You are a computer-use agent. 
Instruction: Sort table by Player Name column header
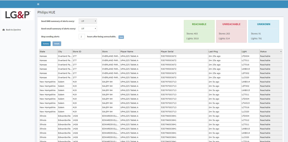click(x=140, y=52)
